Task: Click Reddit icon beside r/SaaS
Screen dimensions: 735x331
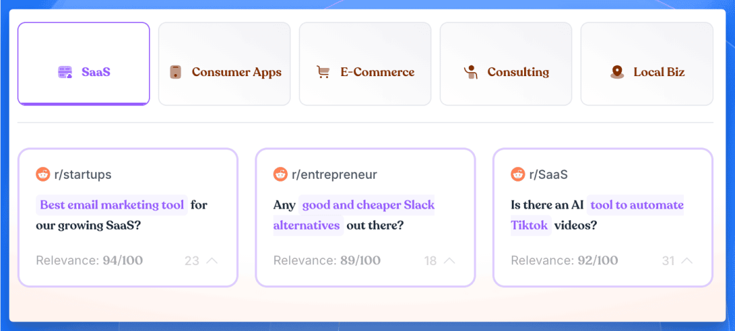Action: point(518,175)
